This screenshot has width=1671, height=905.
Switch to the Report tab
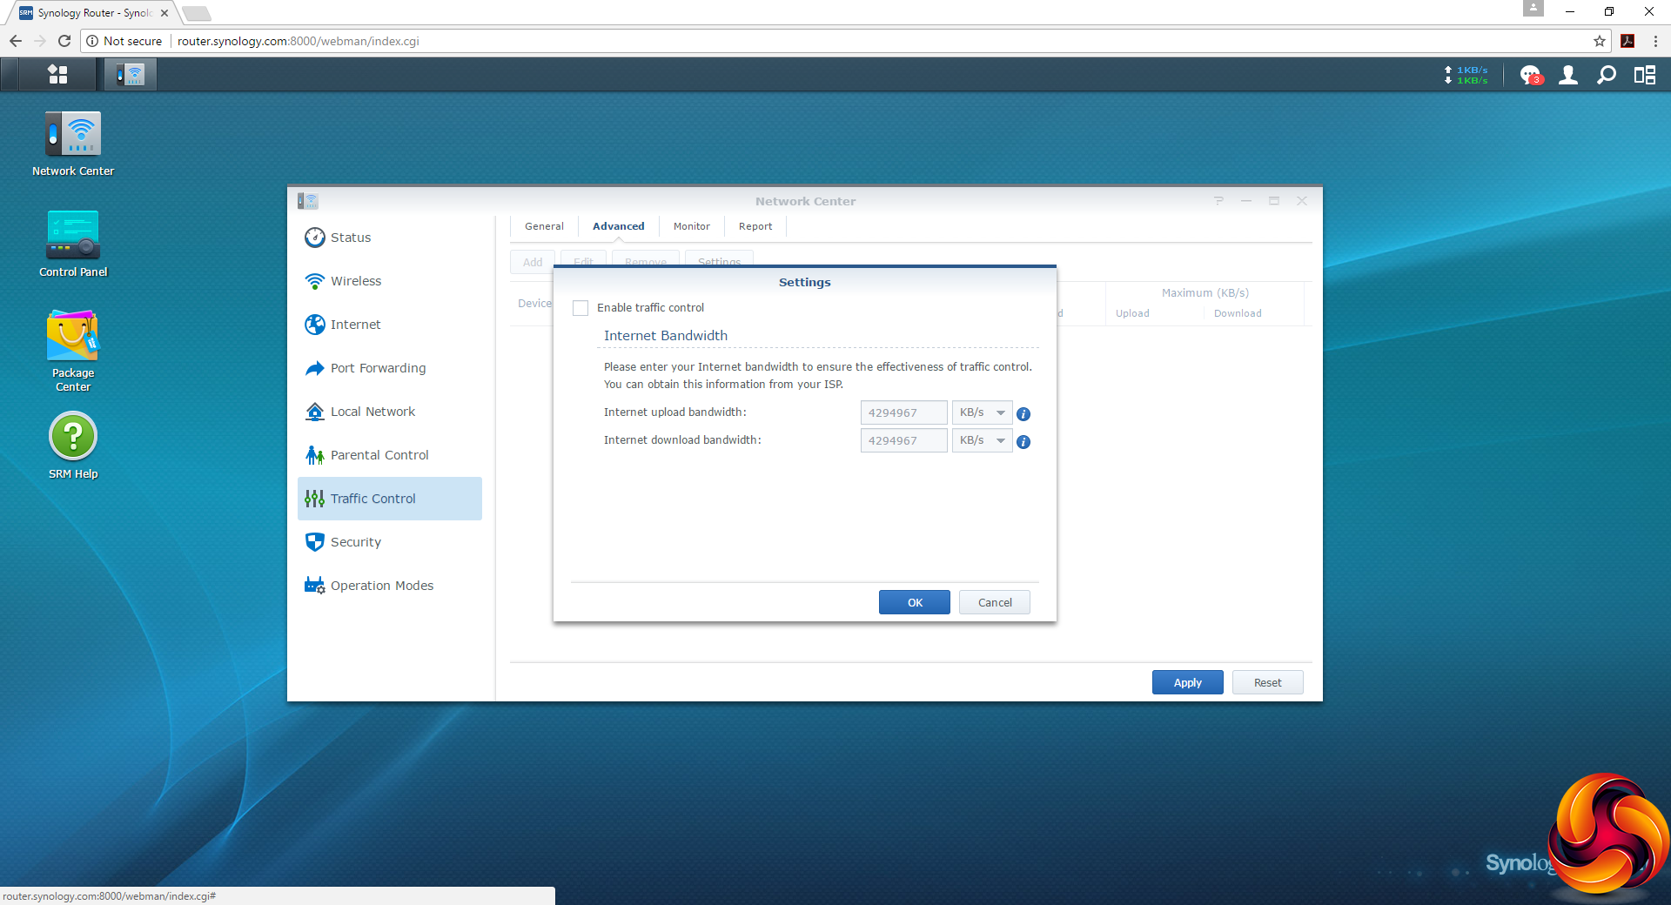click(755, 226)
